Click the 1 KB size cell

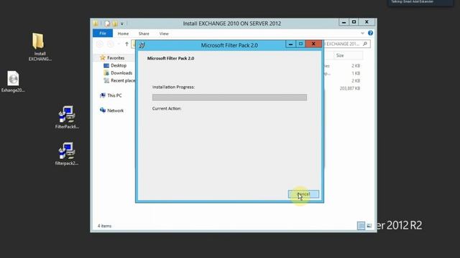pos(356,73)
